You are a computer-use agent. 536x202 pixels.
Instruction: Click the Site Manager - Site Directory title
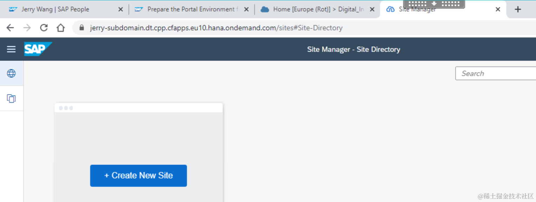(x=354, y=49)
